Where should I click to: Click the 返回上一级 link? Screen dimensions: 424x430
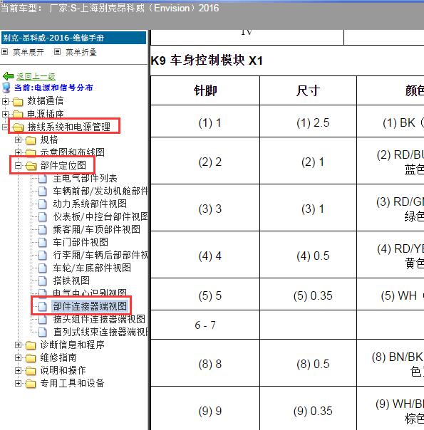pyautogui.click(x=36, y=76)
